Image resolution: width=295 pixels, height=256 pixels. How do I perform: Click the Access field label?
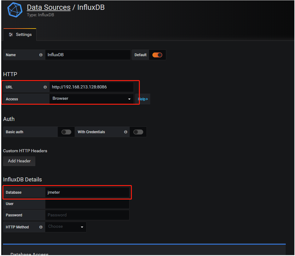12,99
